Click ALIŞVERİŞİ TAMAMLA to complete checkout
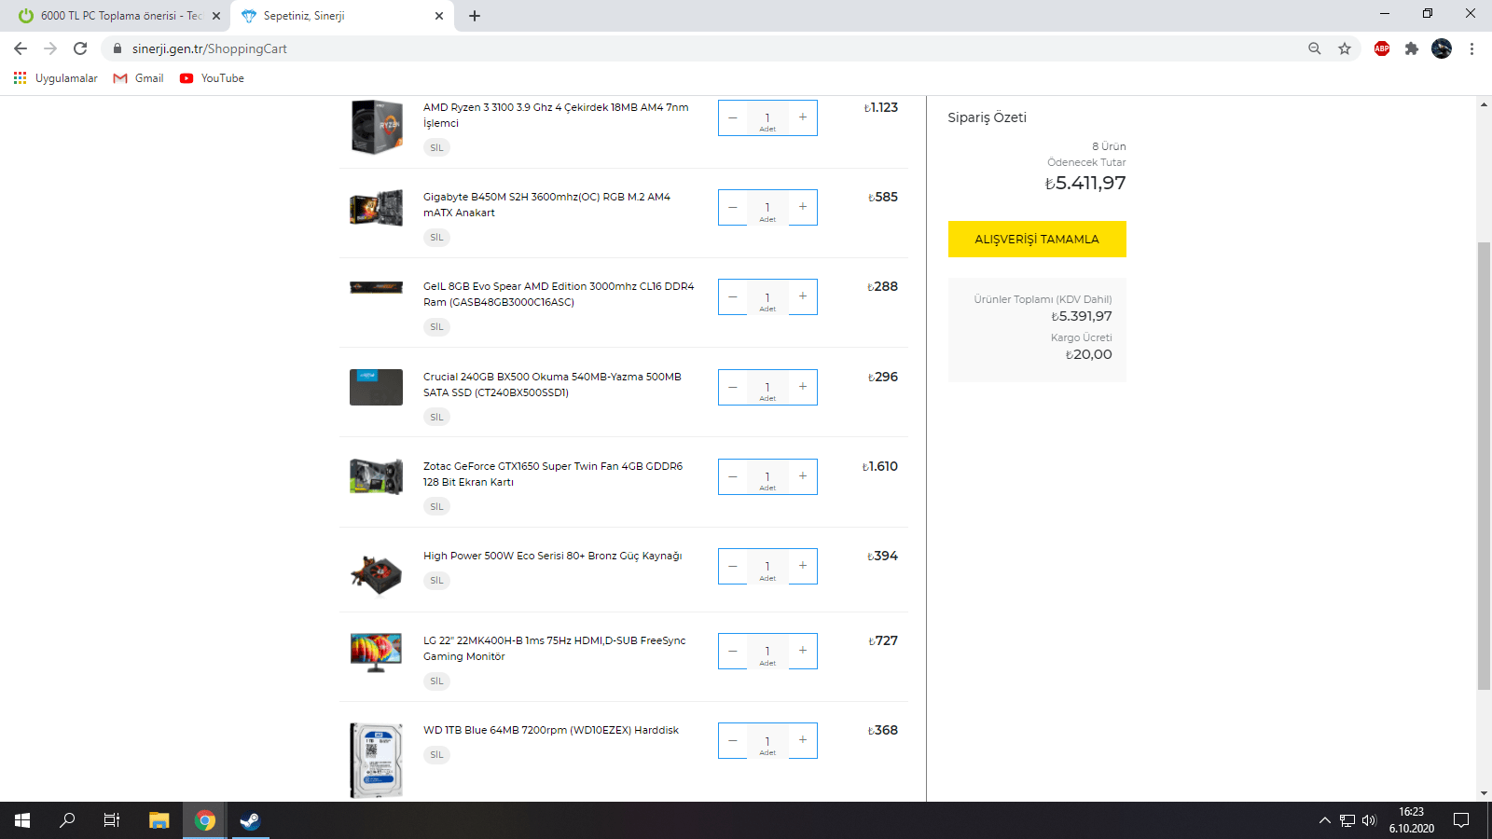 point(1037,239)
